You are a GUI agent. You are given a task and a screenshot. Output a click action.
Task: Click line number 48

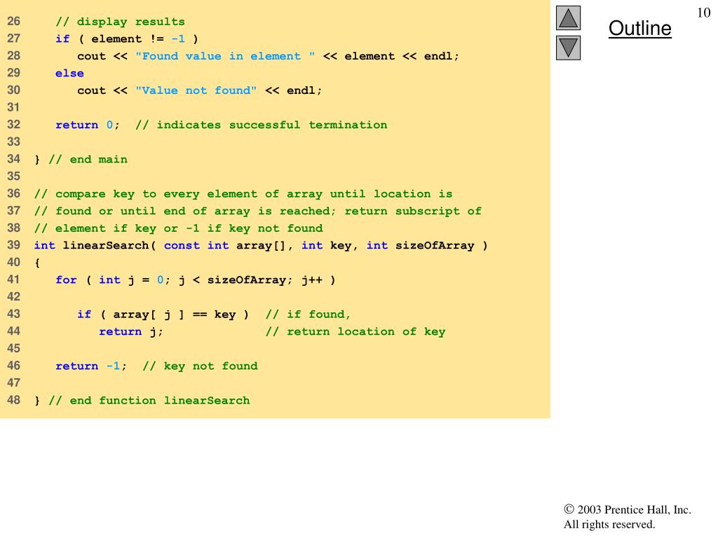coord(14,400)
